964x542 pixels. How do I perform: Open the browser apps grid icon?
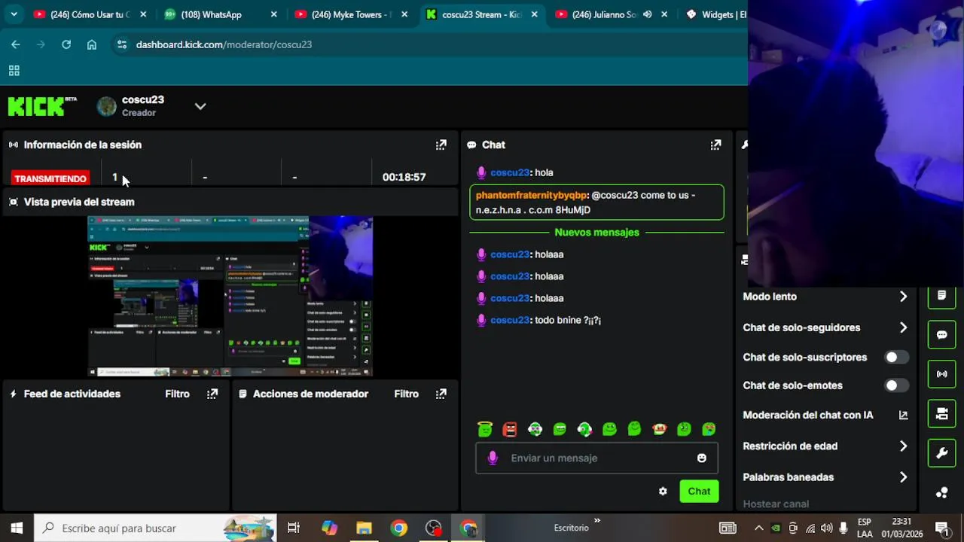pos(14,71)
